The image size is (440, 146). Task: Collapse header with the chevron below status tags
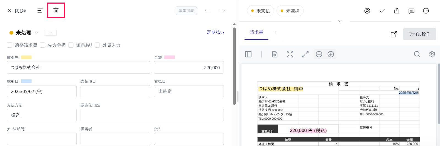click(x=340, y=21)
